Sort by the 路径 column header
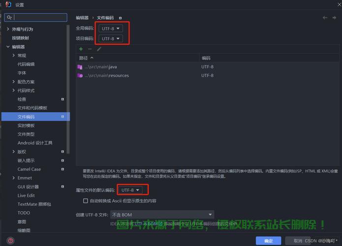The image size is (342, 246). [137, 58]
